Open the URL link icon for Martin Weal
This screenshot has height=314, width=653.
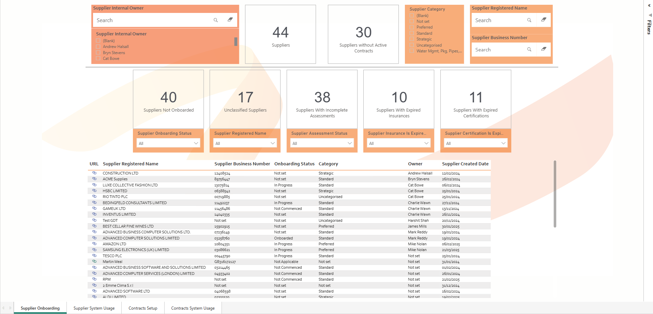[94, 262]
